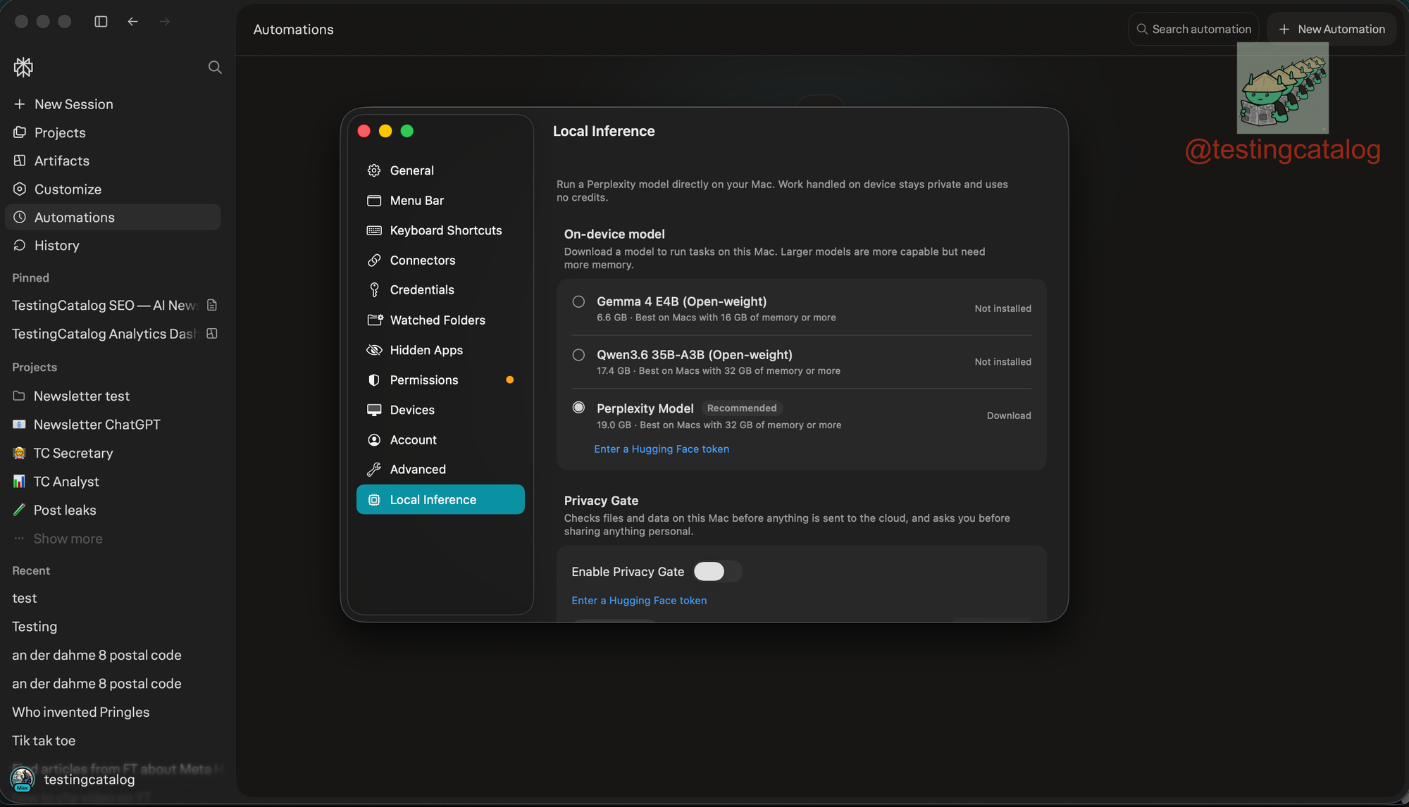Click the TestingCatalog Analytics Dash layout icon
The height and width of the screenshot is (807, 1409).
[x=211, y=333]
